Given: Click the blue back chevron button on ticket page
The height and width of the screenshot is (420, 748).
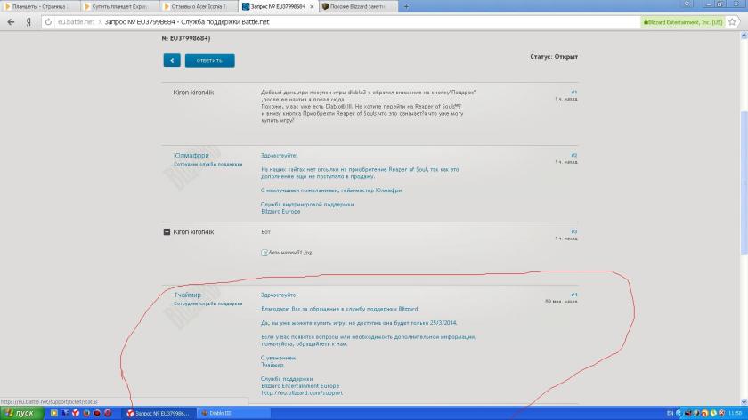Looking at the screenshot, I should (172, 61).
